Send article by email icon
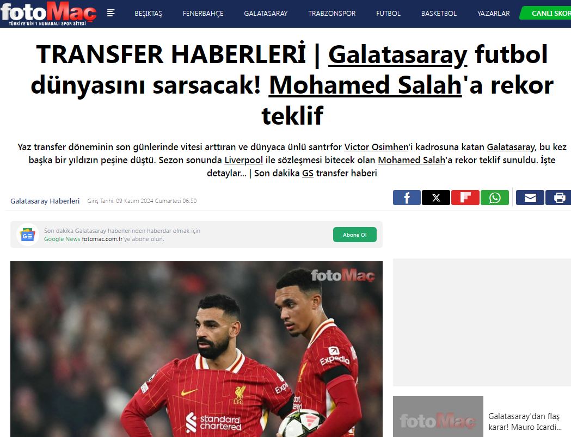Image resolution: width=571 pixels, height=437 pixels. (x=530, y=198)
